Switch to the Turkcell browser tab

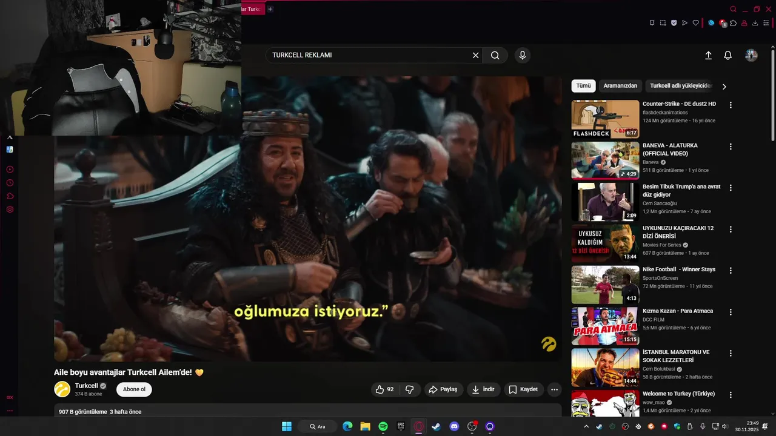coord(253,9)
